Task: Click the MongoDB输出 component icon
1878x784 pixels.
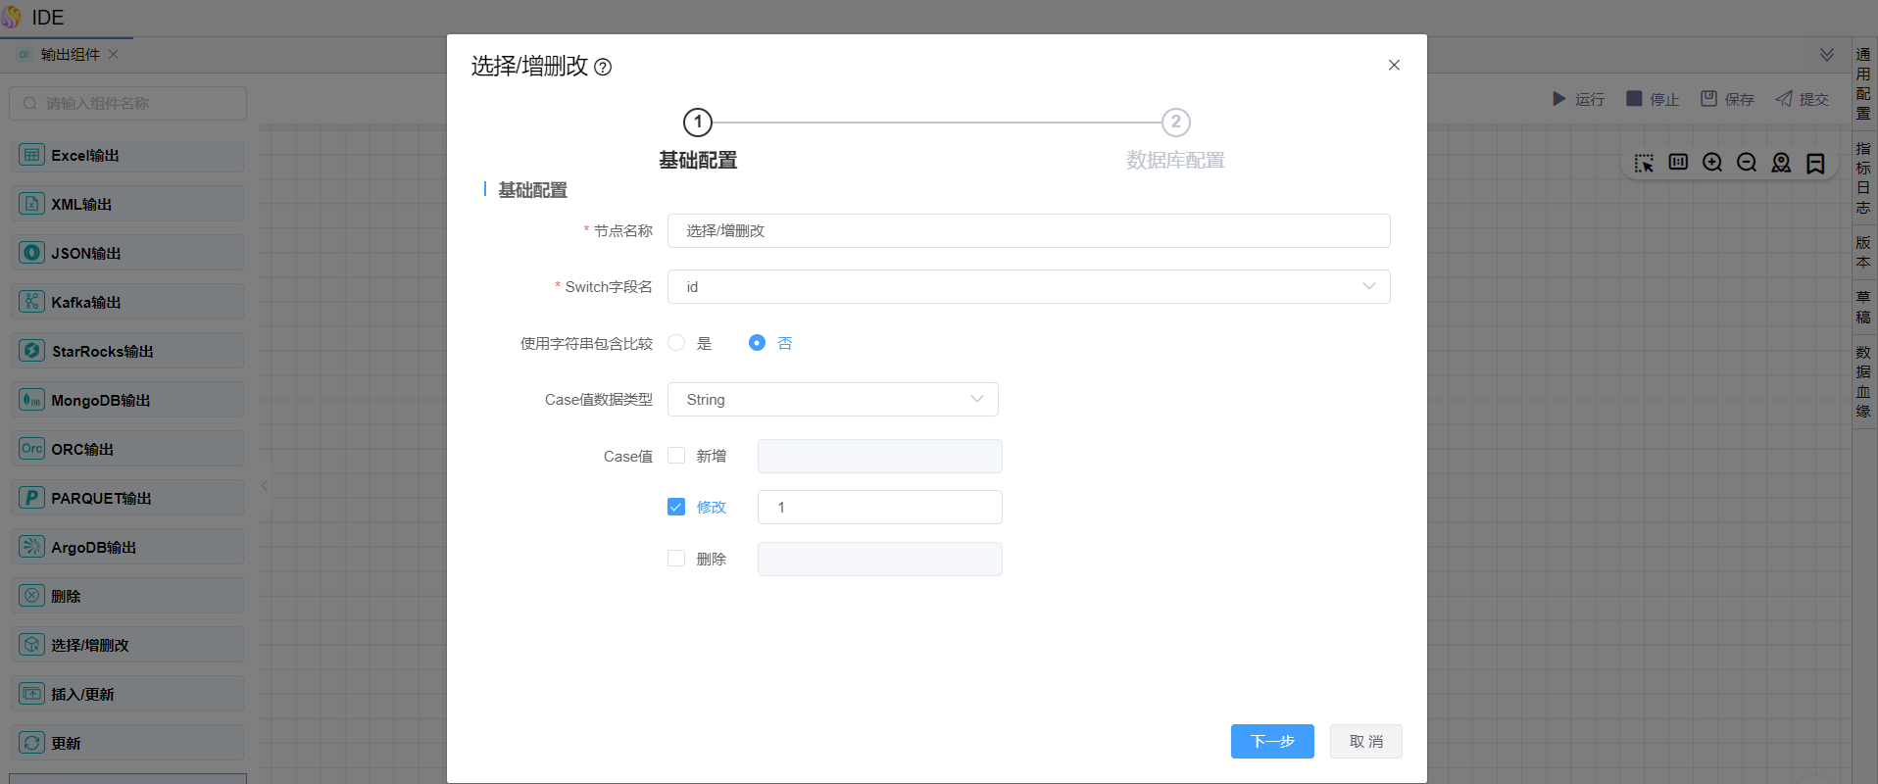Action: click(x=32, y=400)
